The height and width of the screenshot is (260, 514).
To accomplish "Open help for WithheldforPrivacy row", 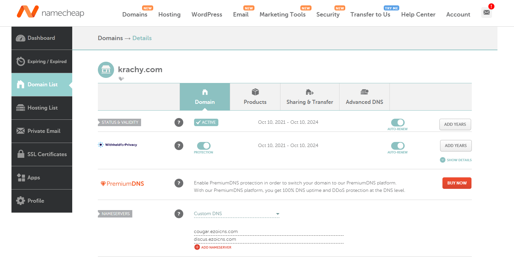I will coord(179,146).
